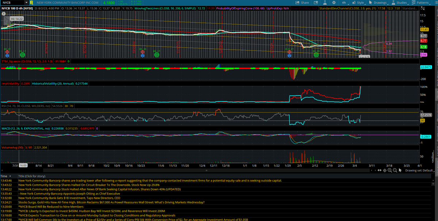Click the green dividend icon labeled $0.17 near 8/7
Image resolution: width=438 pixels, height=221 pixels.
23,54
